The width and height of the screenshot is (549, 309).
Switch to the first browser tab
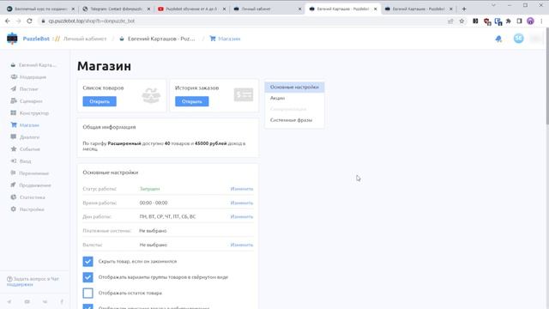coord(41,9)
